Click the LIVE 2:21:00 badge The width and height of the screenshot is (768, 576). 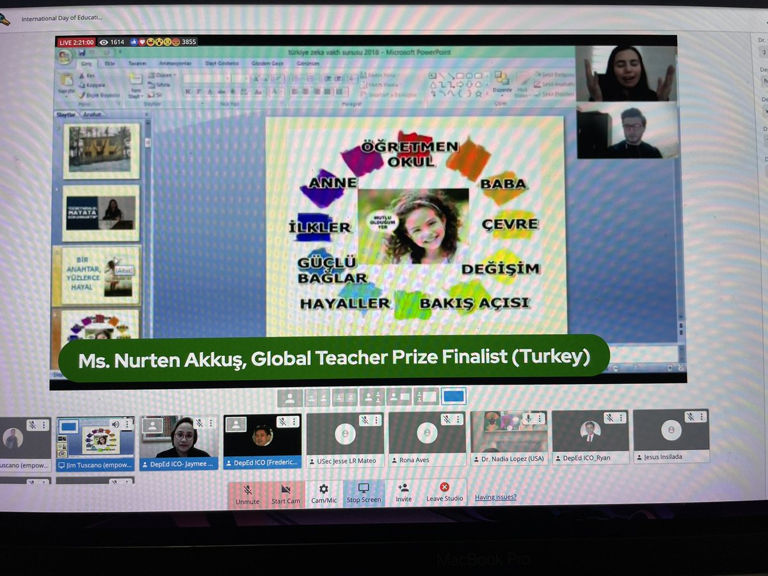[x=76, y=42]
